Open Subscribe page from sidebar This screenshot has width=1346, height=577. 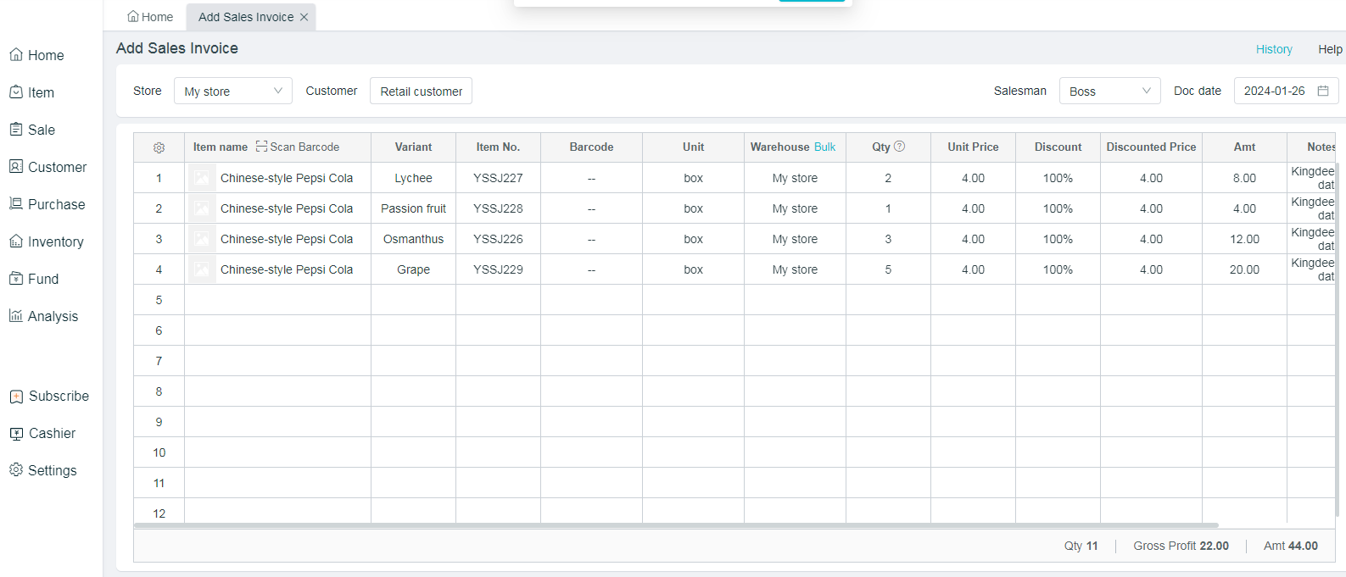[48, 396]
